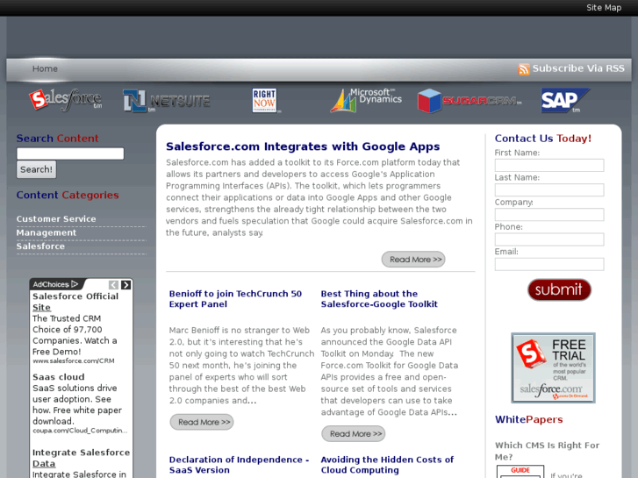Click the Microsoft Dynamics logo

[x=366, y=100]
